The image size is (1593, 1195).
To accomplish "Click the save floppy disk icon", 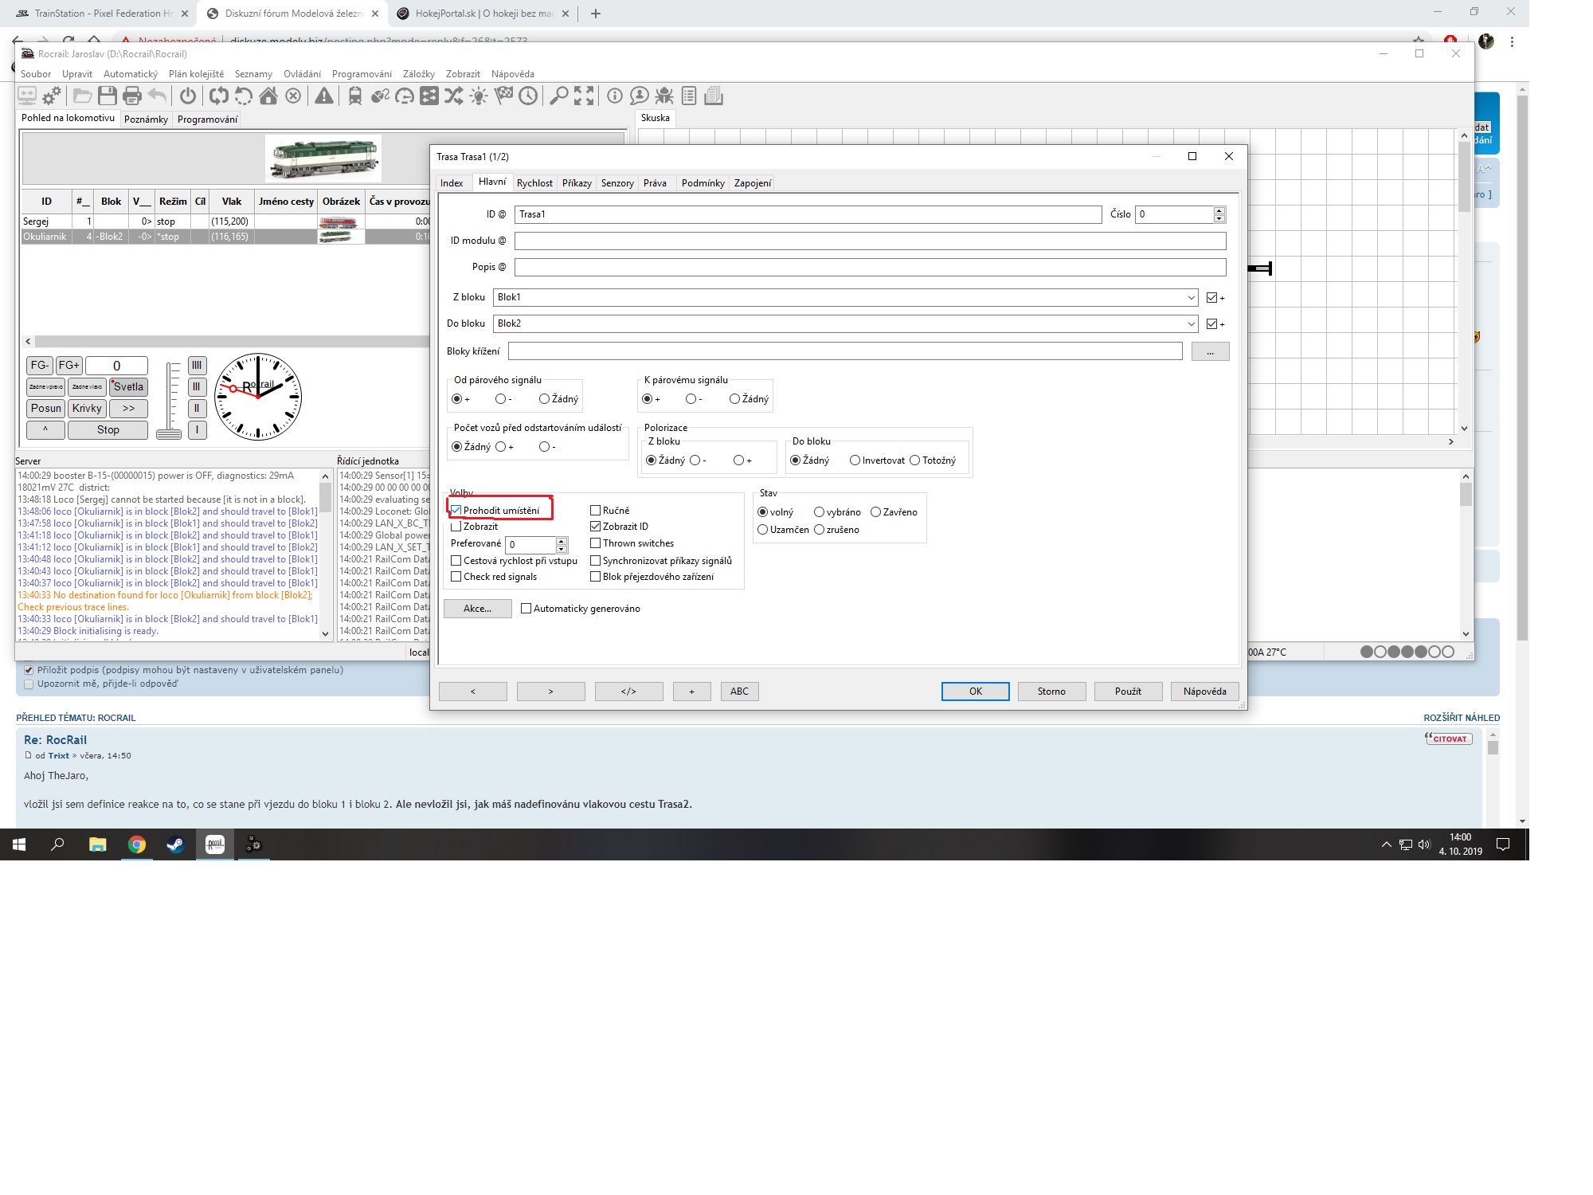I will click(108, 96).
